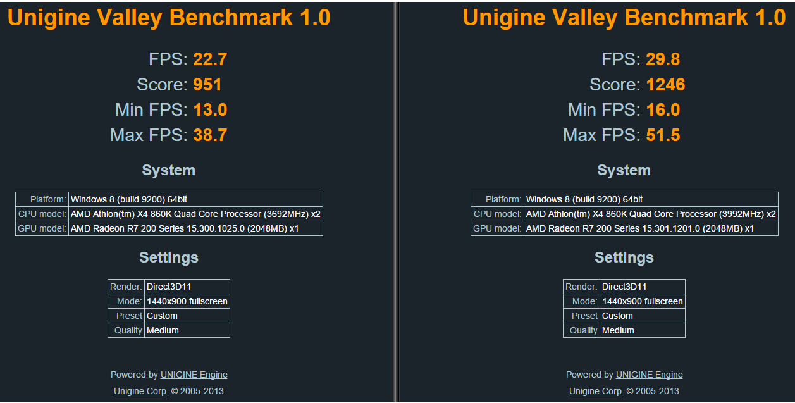Select left 1440x900 fullscreen mode cell
This screenshot has width=795, height=403.
187,301
